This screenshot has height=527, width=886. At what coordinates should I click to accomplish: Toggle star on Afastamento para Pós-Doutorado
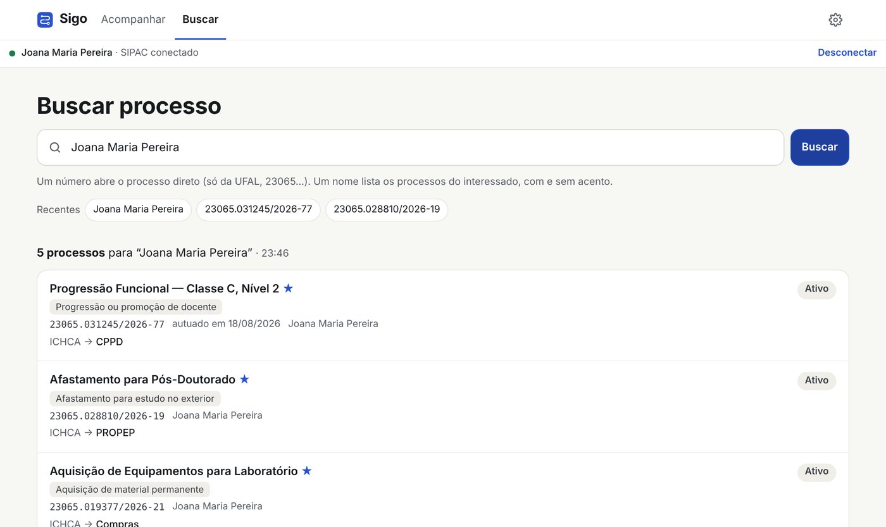click(245, 380)
